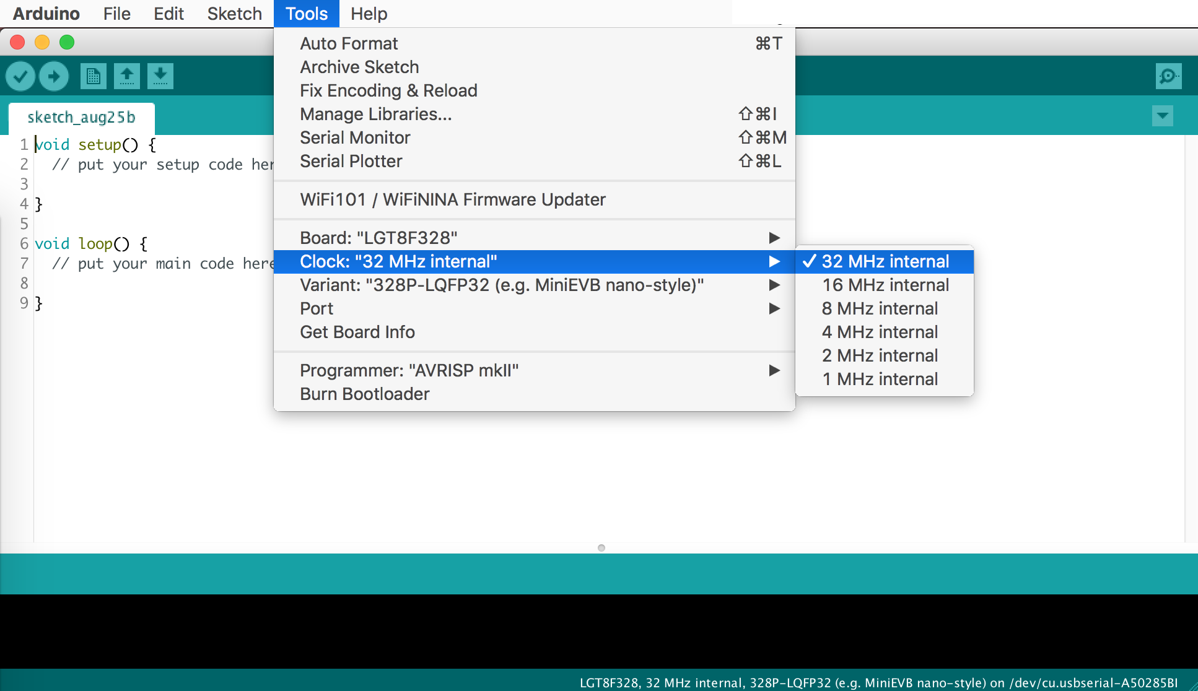1198x691 pixels.
Task: Open the tab dropdown arrow button
Action: (1163, 116)
